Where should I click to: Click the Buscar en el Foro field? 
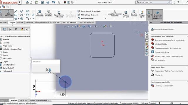point(153,2)
